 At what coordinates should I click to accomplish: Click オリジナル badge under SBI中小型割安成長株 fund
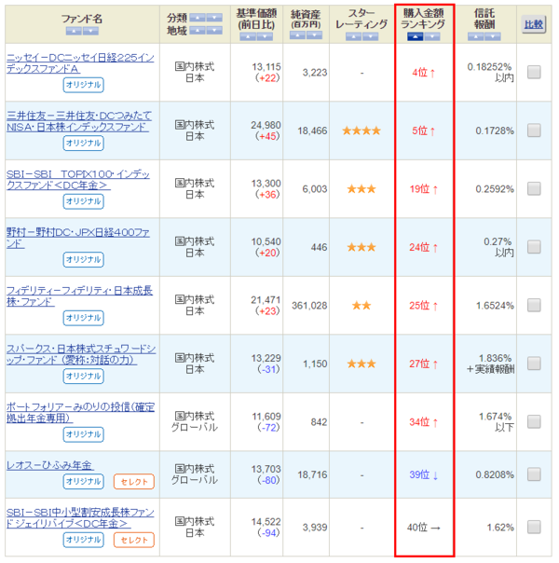point(84,540)
